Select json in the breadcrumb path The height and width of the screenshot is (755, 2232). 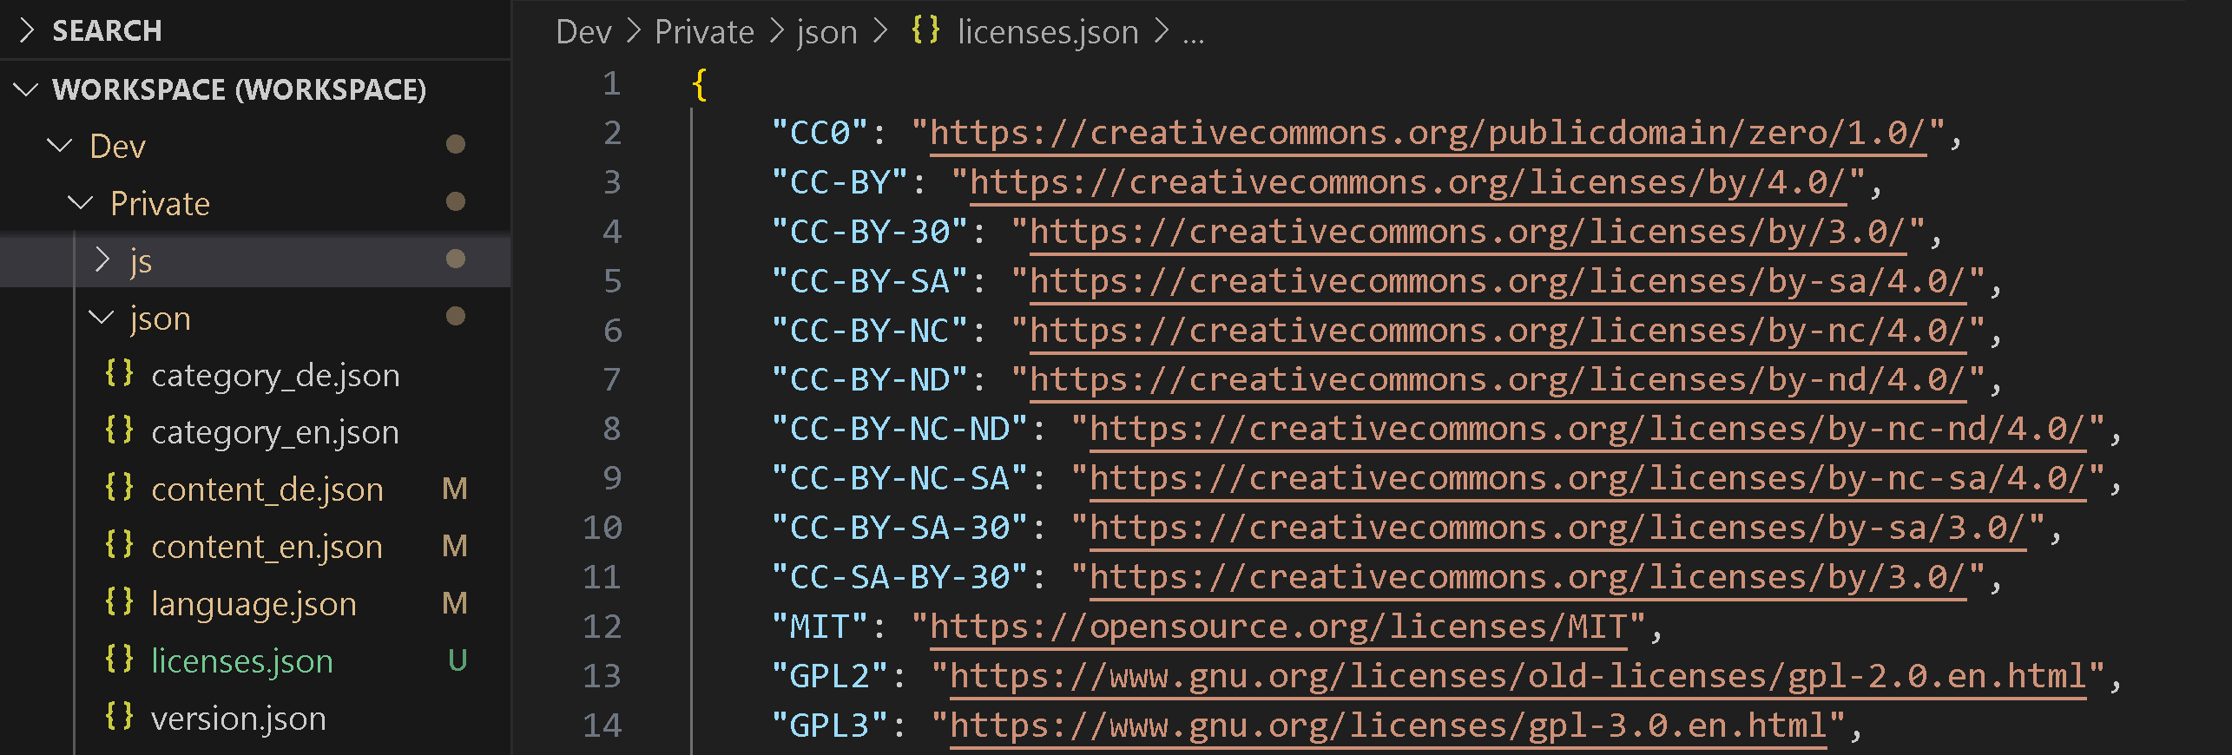tap(827, 32)
